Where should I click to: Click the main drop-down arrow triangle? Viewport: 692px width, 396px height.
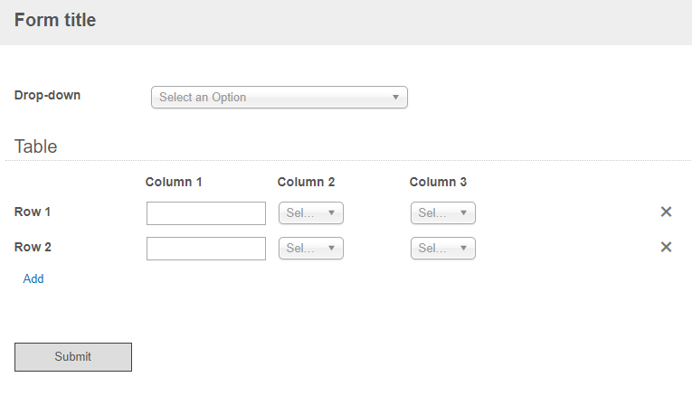point(395,97)
